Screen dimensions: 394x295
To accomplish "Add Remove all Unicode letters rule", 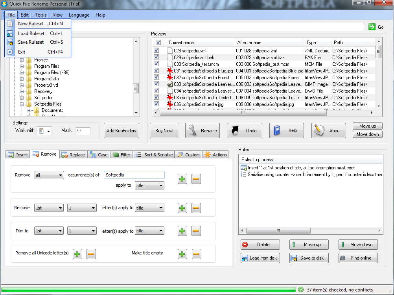I will click(x=77, y=254).
